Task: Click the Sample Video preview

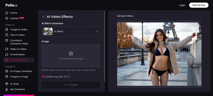Action: tap(159, 54)
